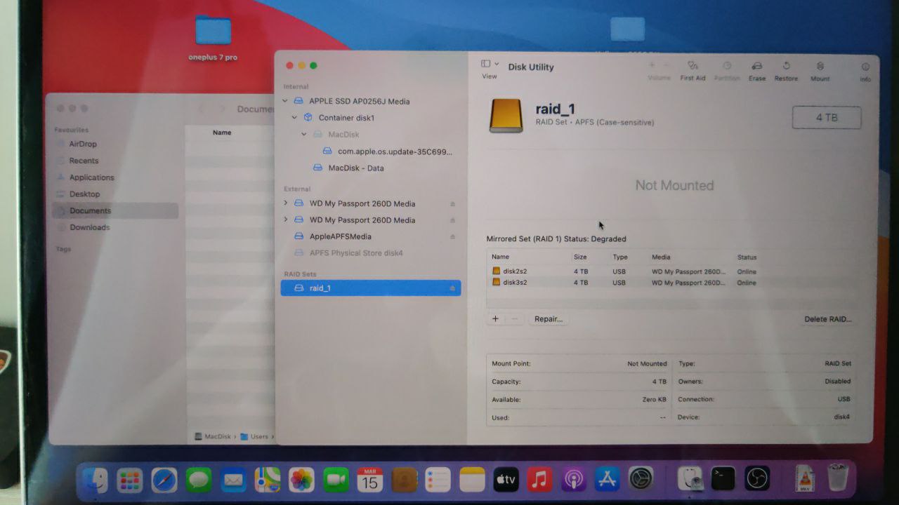
Task: Click MacDisk in Finder path bar
Action: coord(213,436)
